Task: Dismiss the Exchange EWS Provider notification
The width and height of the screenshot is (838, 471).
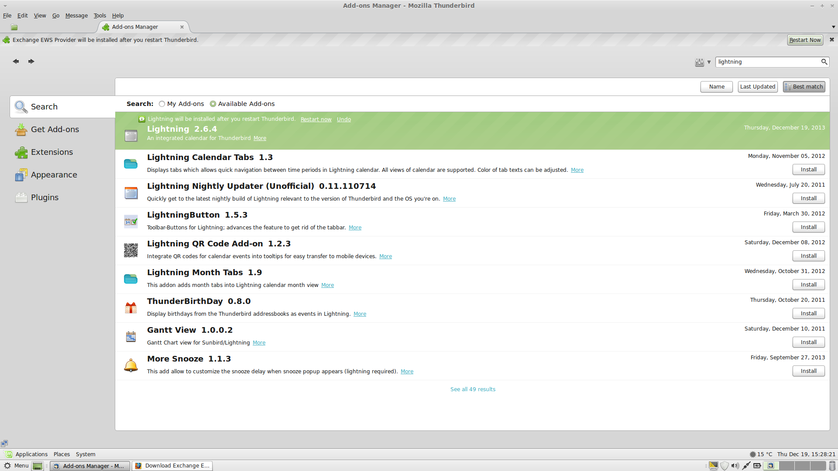Action: pyautogui.click(x=832, y=40)
